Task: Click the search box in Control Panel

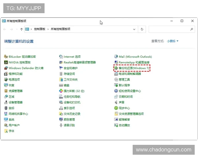Action: point(172,29)
